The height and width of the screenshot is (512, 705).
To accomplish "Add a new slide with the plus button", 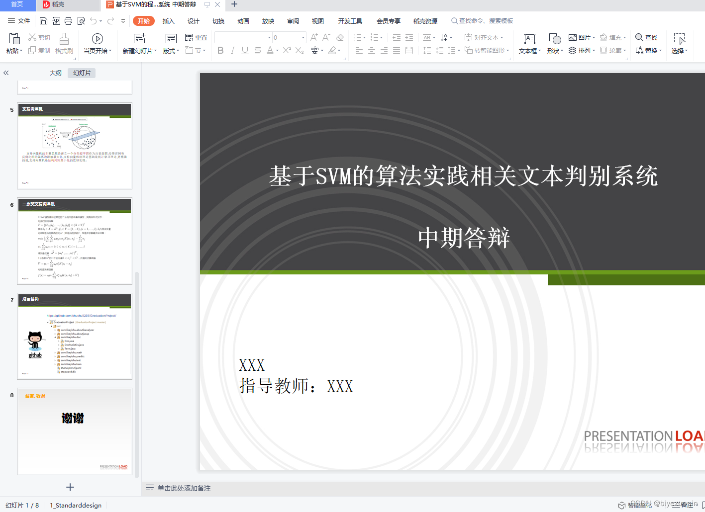I will (x=70, y=487).
